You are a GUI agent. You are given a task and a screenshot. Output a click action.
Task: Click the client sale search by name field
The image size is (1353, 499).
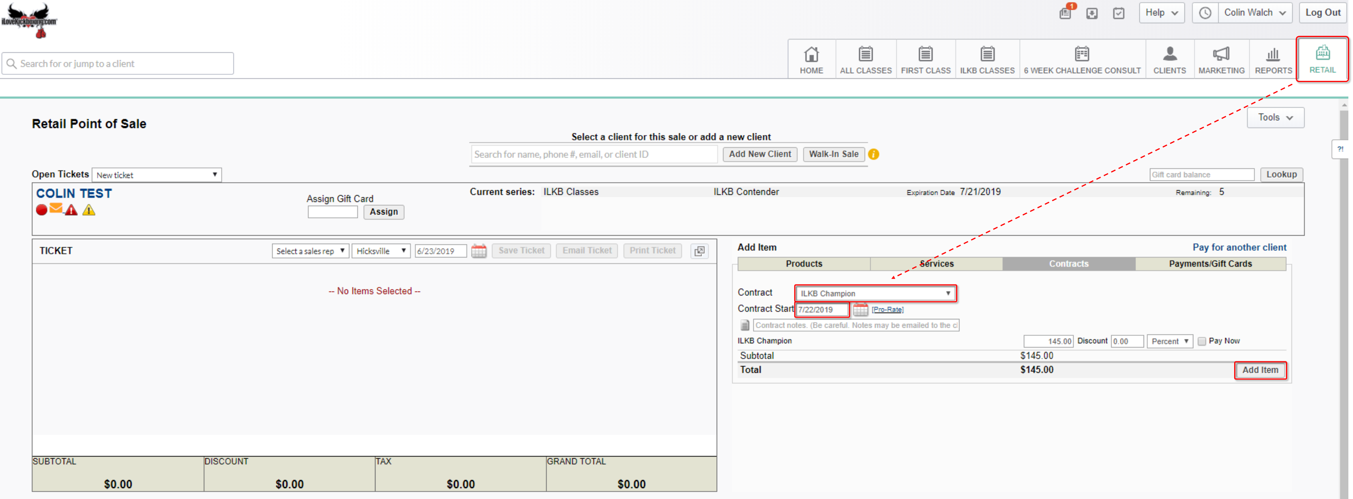[594, 154]
